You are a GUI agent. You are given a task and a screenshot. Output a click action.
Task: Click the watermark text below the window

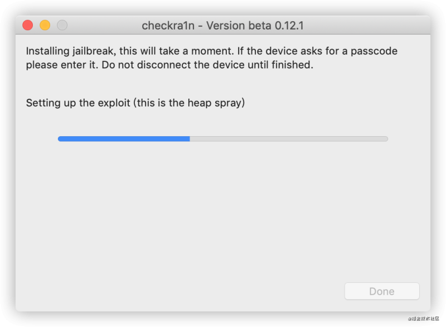click(424, 319)
